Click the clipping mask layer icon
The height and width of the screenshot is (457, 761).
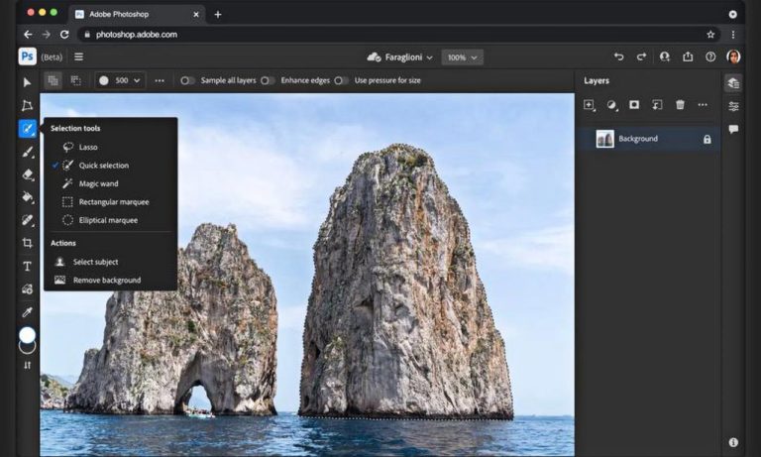tap(657, 105)
